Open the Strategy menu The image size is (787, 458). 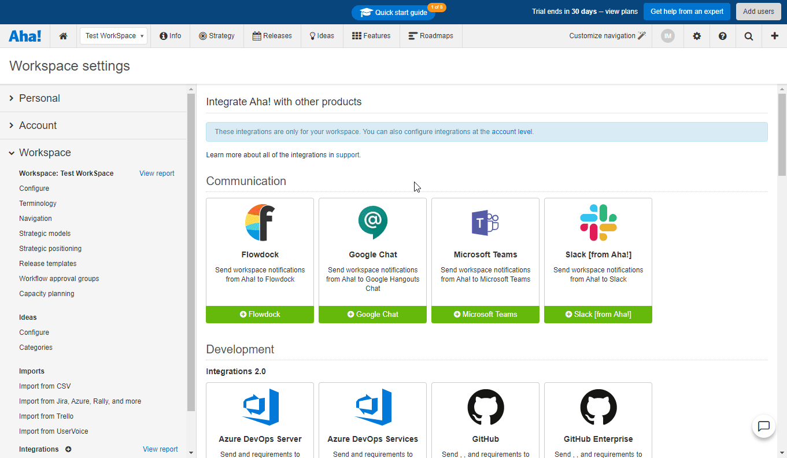click(x=217, y=36)
